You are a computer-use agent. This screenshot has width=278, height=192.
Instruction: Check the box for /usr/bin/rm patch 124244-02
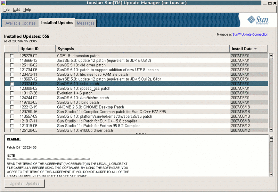(x=12, y=98)
